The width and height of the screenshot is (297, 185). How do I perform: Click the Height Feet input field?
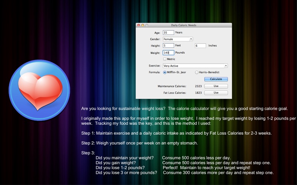[168, 46]
